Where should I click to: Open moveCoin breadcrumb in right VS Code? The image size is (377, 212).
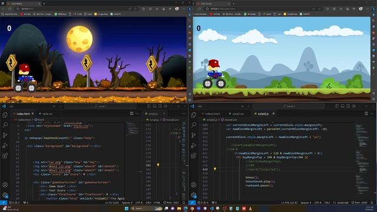[x=229, y=120]
